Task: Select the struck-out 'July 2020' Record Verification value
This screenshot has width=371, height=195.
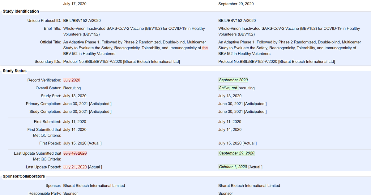Action: pyautogui.click(x=72, y=80)
